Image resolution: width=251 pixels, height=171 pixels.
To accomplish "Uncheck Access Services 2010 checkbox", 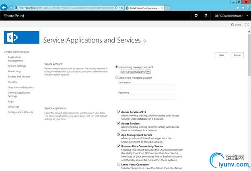I will point(119,112).
